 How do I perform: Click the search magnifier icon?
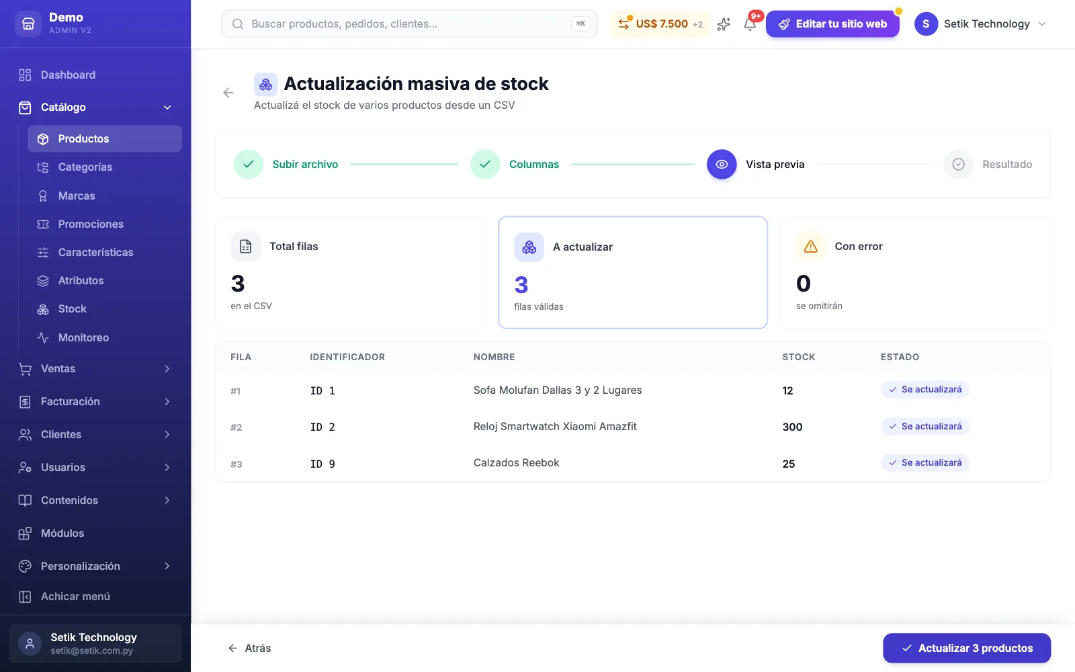[x=238, y=24]
